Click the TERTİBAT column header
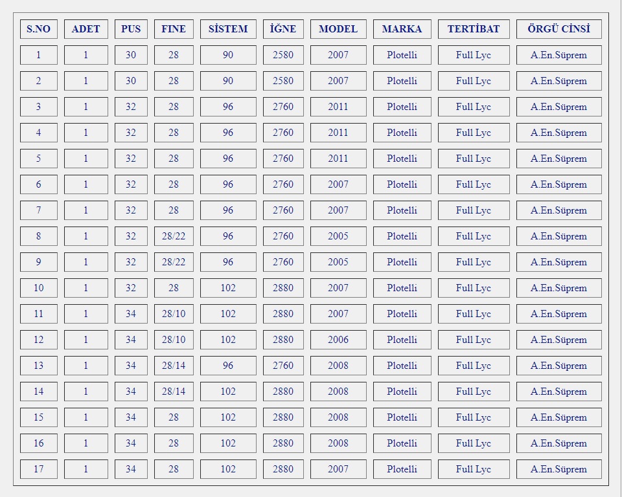This screenshot has height=497, width=622. point(474,29)
